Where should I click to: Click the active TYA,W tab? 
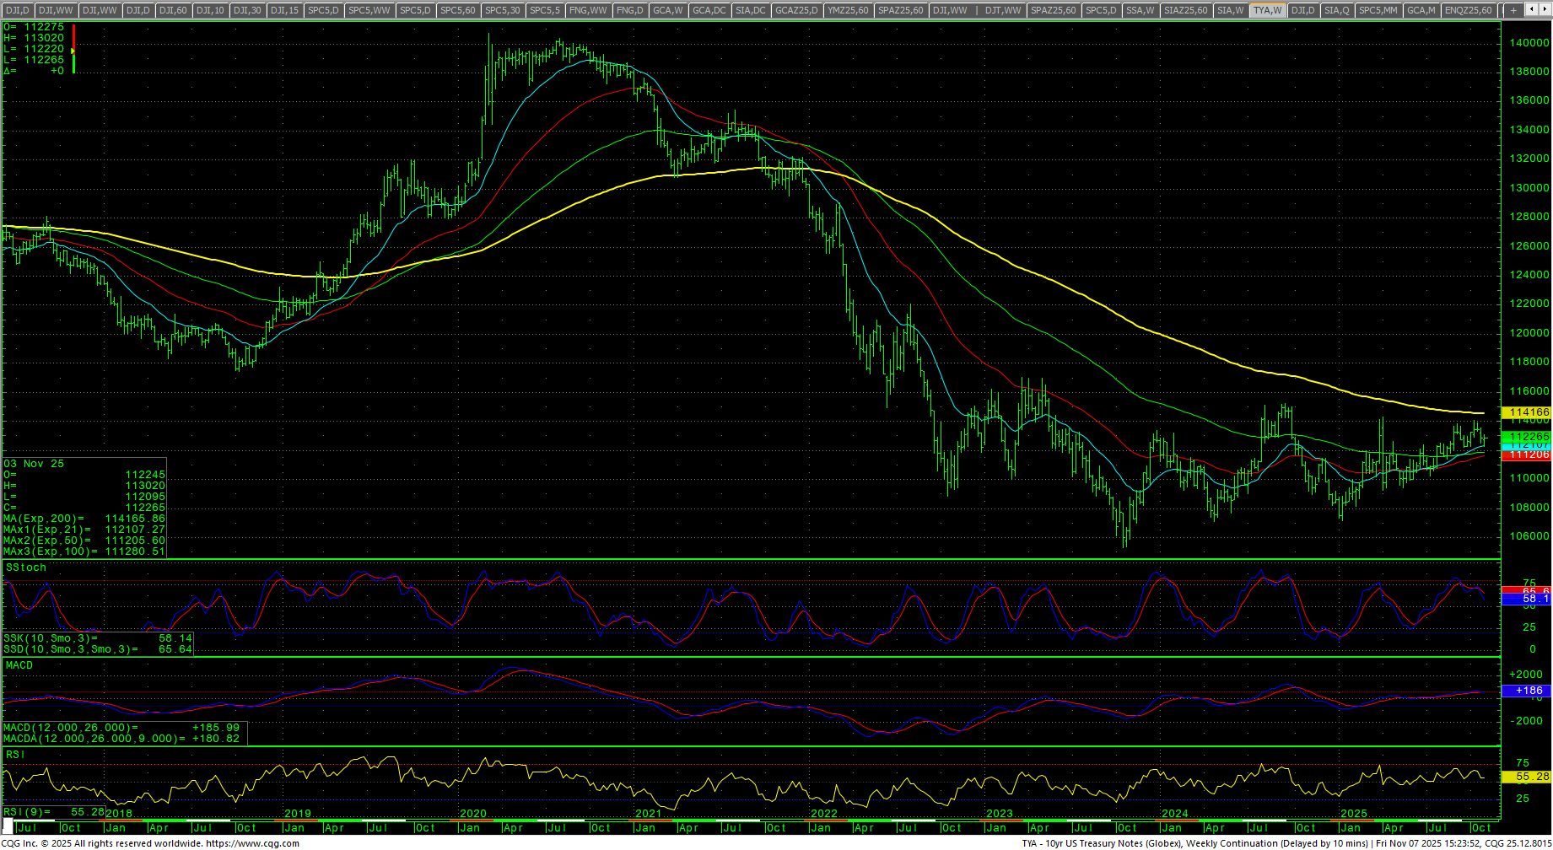coord(1267,10)
